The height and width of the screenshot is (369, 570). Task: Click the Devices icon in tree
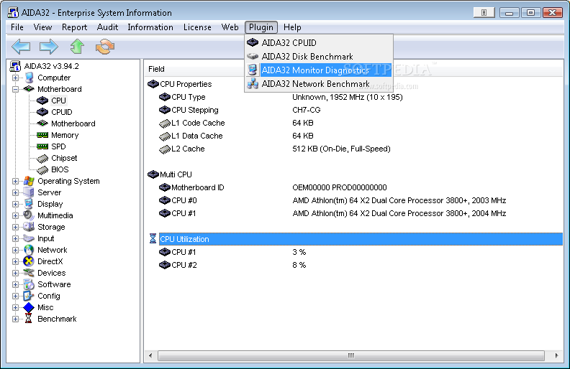coord(29,273)
